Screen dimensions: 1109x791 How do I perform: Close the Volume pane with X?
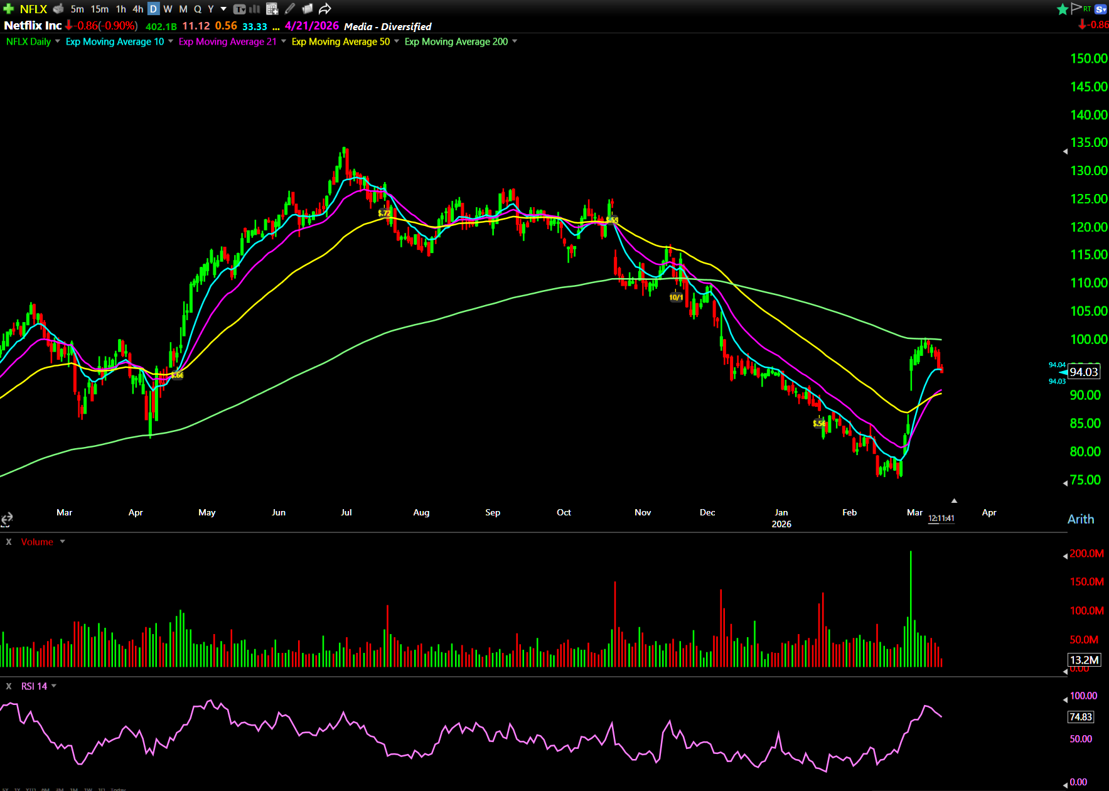[9, 542]
